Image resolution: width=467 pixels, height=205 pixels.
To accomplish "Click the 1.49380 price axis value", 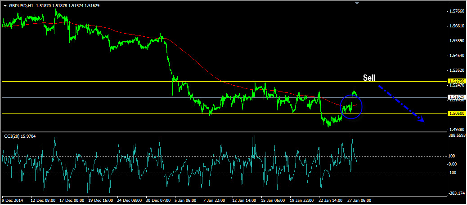I will coord(458,129).
